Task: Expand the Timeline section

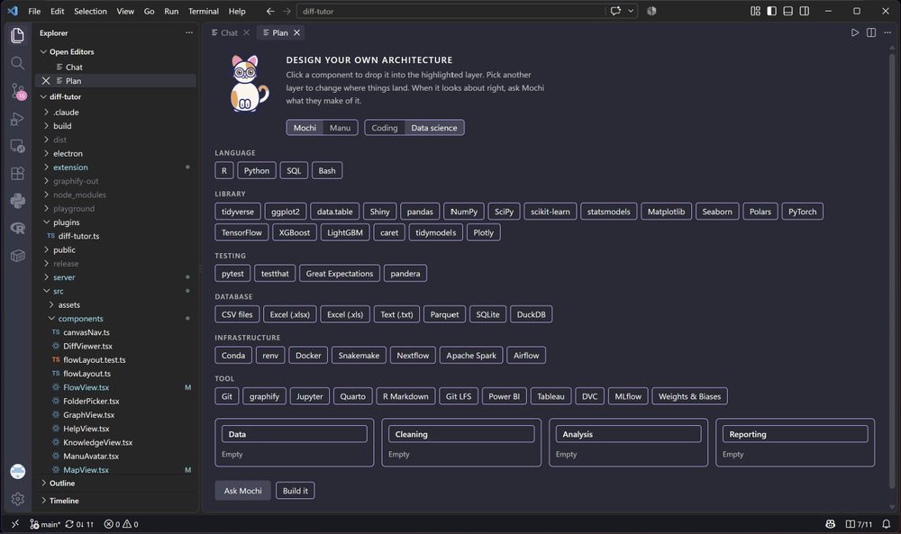Action: point(115,501)
